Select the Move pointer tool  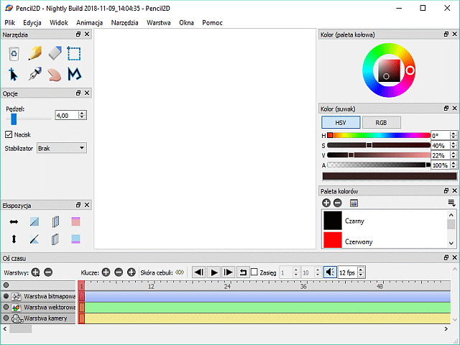point(13,74)
